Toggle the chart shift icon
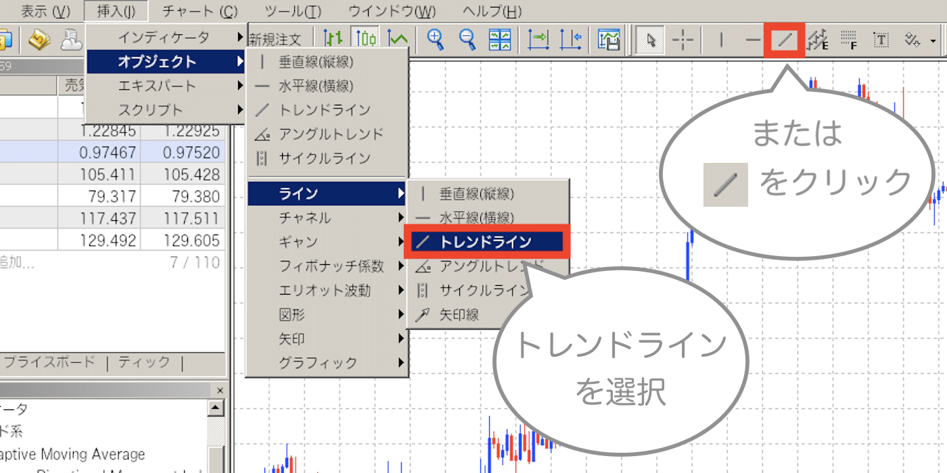The image size is (947, 473). pyautogui.click(x=571, y=40)
